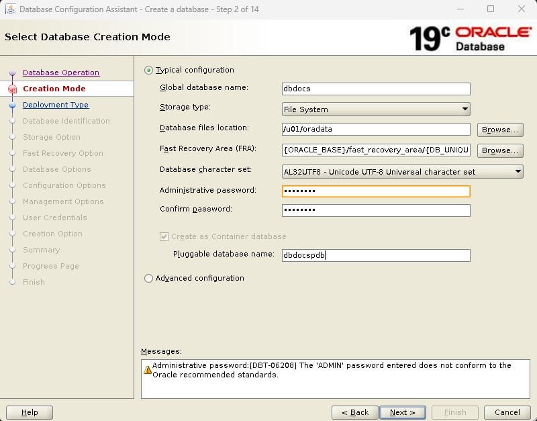The width and height of the screenshot is (537, 421).
Task: Toggle Create as Container database checkbox
Action: point(164,237)
